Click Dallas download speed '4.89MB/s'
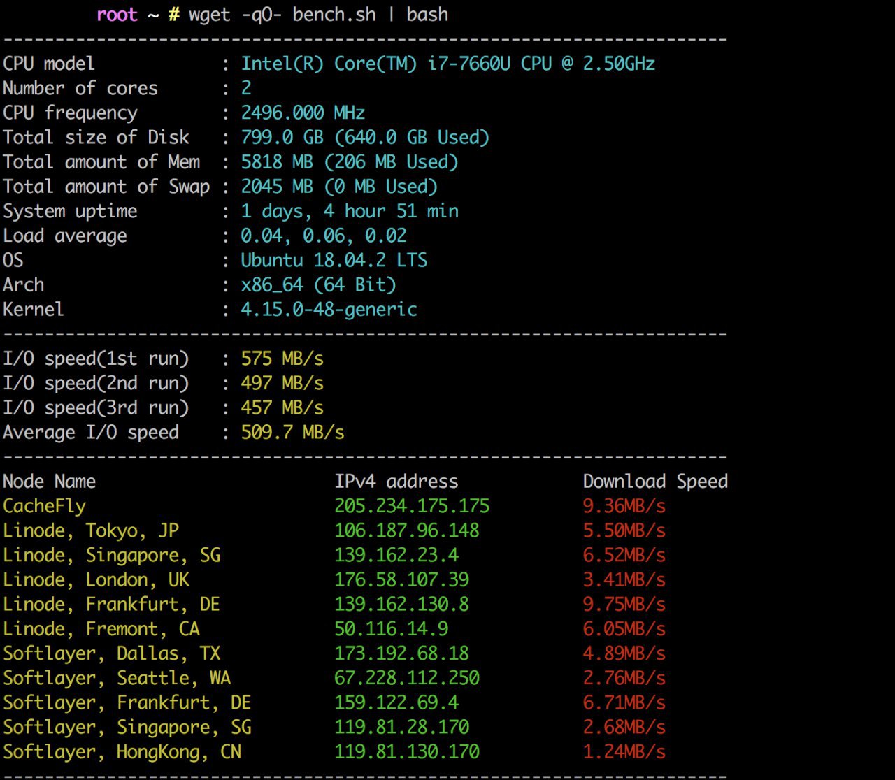Image resolution: width=895 pixels, height=780 pixels. point(624,653)
